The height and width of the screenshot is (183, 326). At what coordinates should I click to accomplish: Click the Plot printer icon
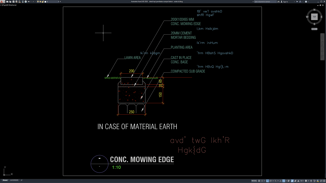click(x=26, y=2)
